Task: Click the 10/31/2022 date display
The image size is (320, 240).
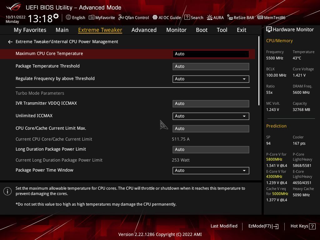Action: (x=16, y=17)
